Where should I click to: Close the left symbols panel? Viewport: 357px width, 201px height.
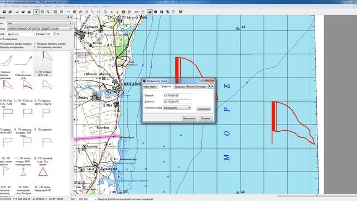pyautogui.click(x=71, y=17)
